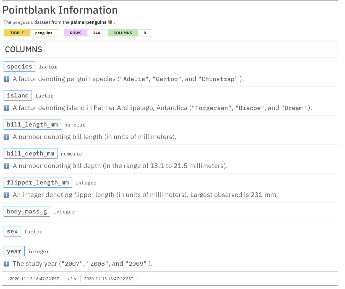345x289 pixels.
Task: Click the info icon beside flipper length description
Action: 6,195
